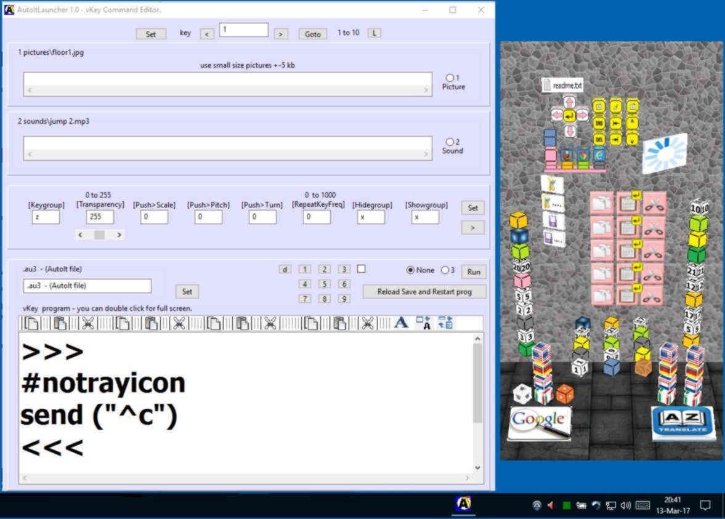Click number button 1 in the keypad grid
This screenshot has height=519, width=725.
305,270
